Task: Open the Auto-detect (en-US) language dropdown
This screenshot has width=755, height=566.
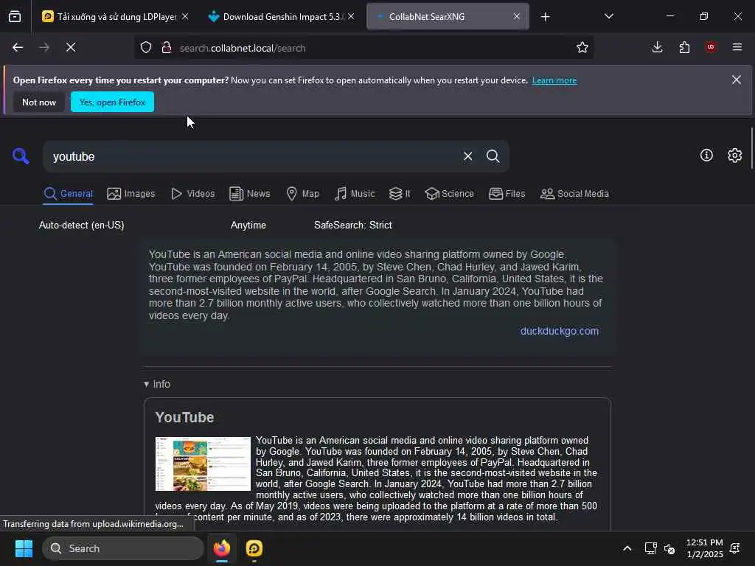Action: (x=81, y=226)
